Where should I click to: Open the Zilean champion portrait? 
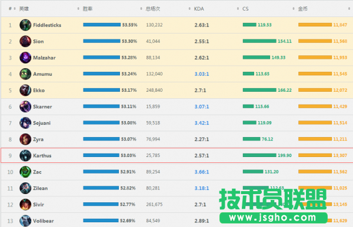[25, 188]
